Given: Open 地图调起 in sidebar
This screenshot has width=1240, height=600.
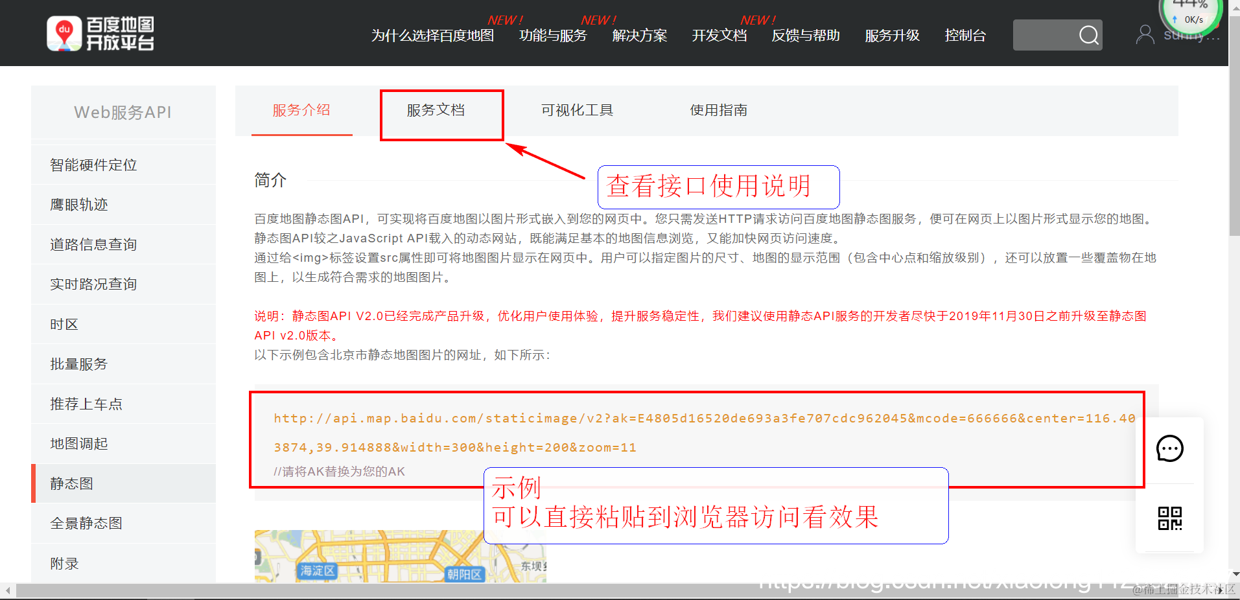Looking at the screenshot, I should [x=123, y=444].
